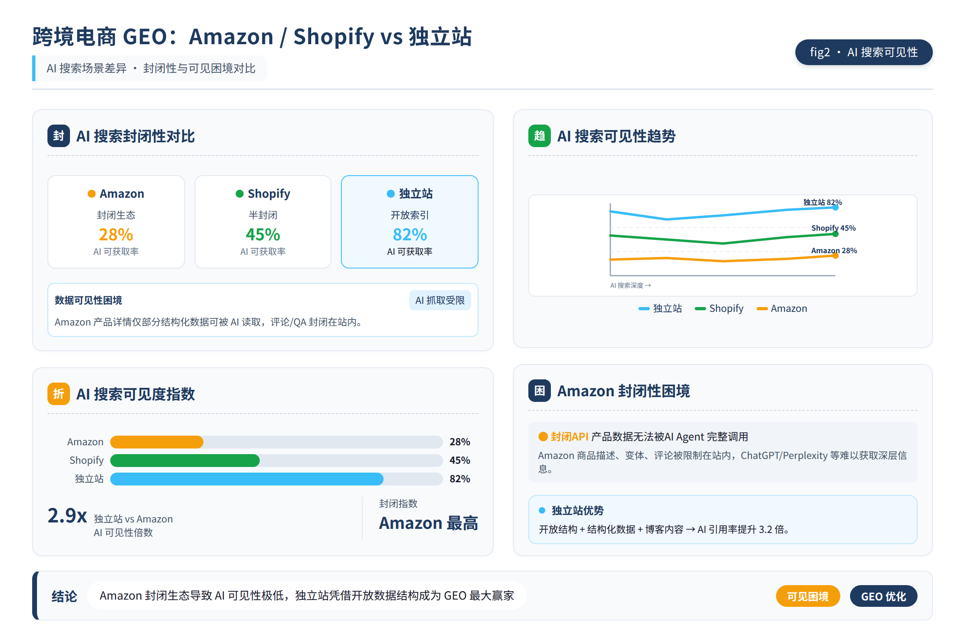The width and height of the screenshot is (965, 643).
Task: Click the orange dot before 封闭API
Action: coord(543,436)
